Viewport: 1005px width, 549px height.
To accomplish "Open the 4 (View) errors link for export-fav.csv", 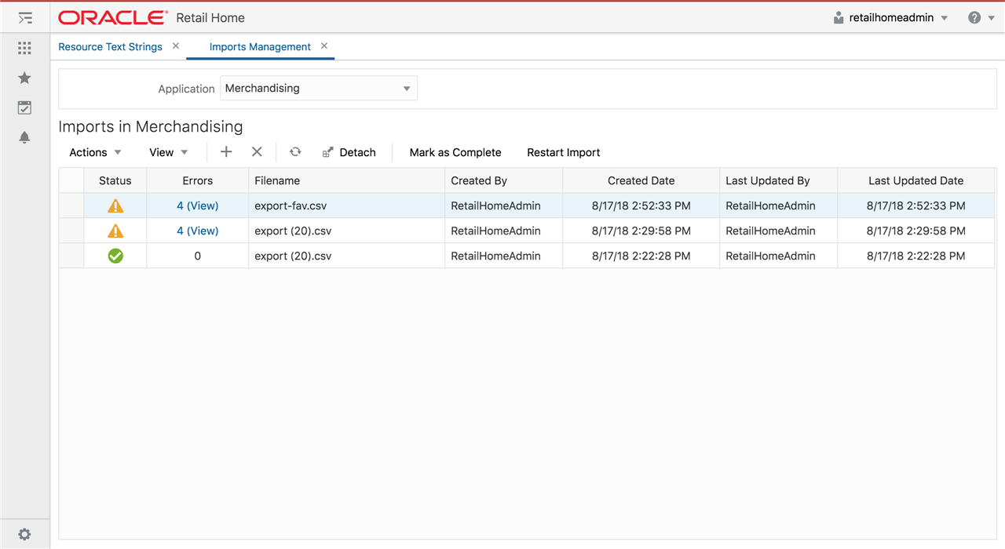I will coord(197,205).
